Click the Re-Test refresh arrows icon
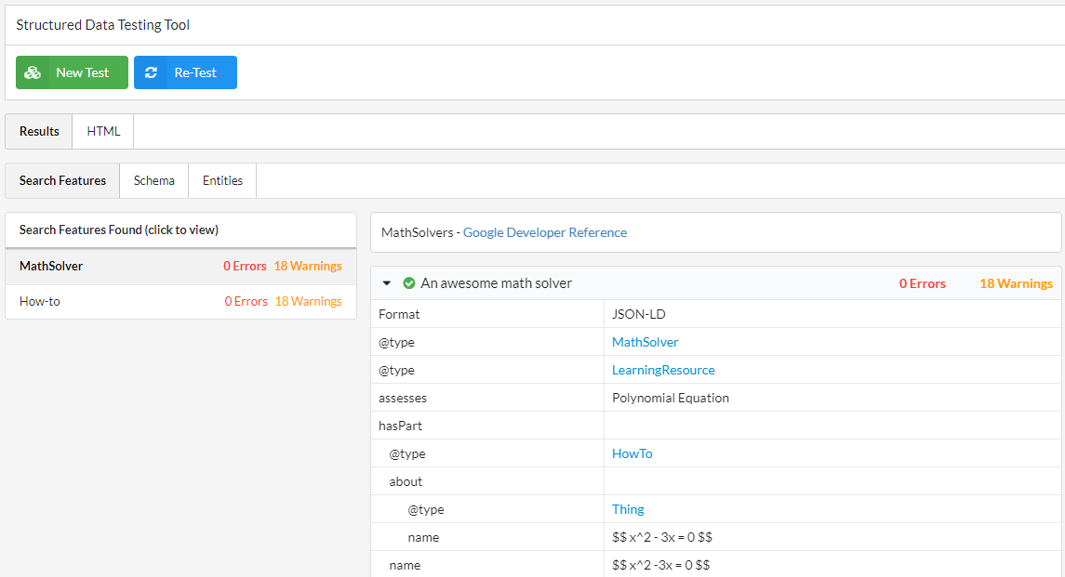This screenshot has width=1065, height=577. pyautogui.click(x=151, y=72)
